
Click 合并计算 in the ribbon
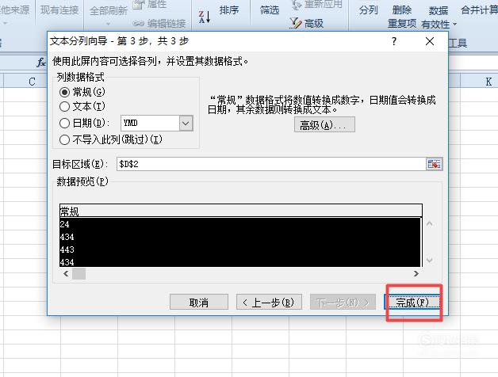pyautogui.click(x=479, y=10)
